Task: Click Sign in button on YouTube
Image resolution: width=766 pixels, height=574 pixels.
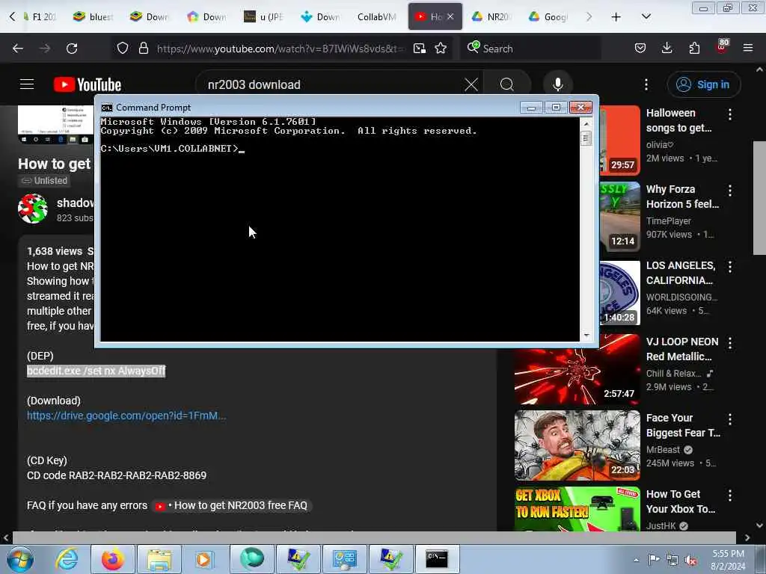Action: pos(703,84)
